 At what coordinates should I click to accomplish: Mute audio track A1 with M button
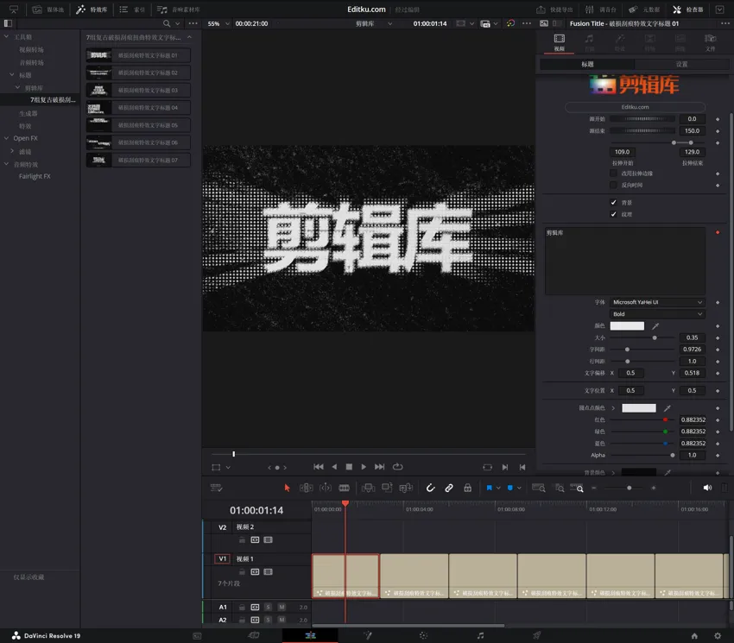[x=282, y=607]
